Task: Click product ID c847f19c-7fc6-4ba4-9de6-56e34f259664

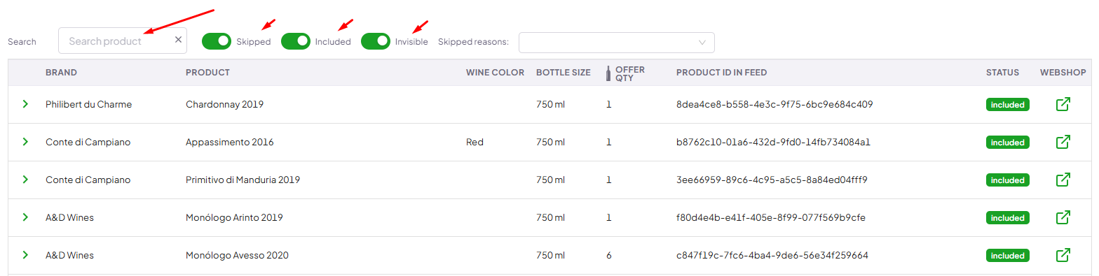Action: click(x=772, y=255)
